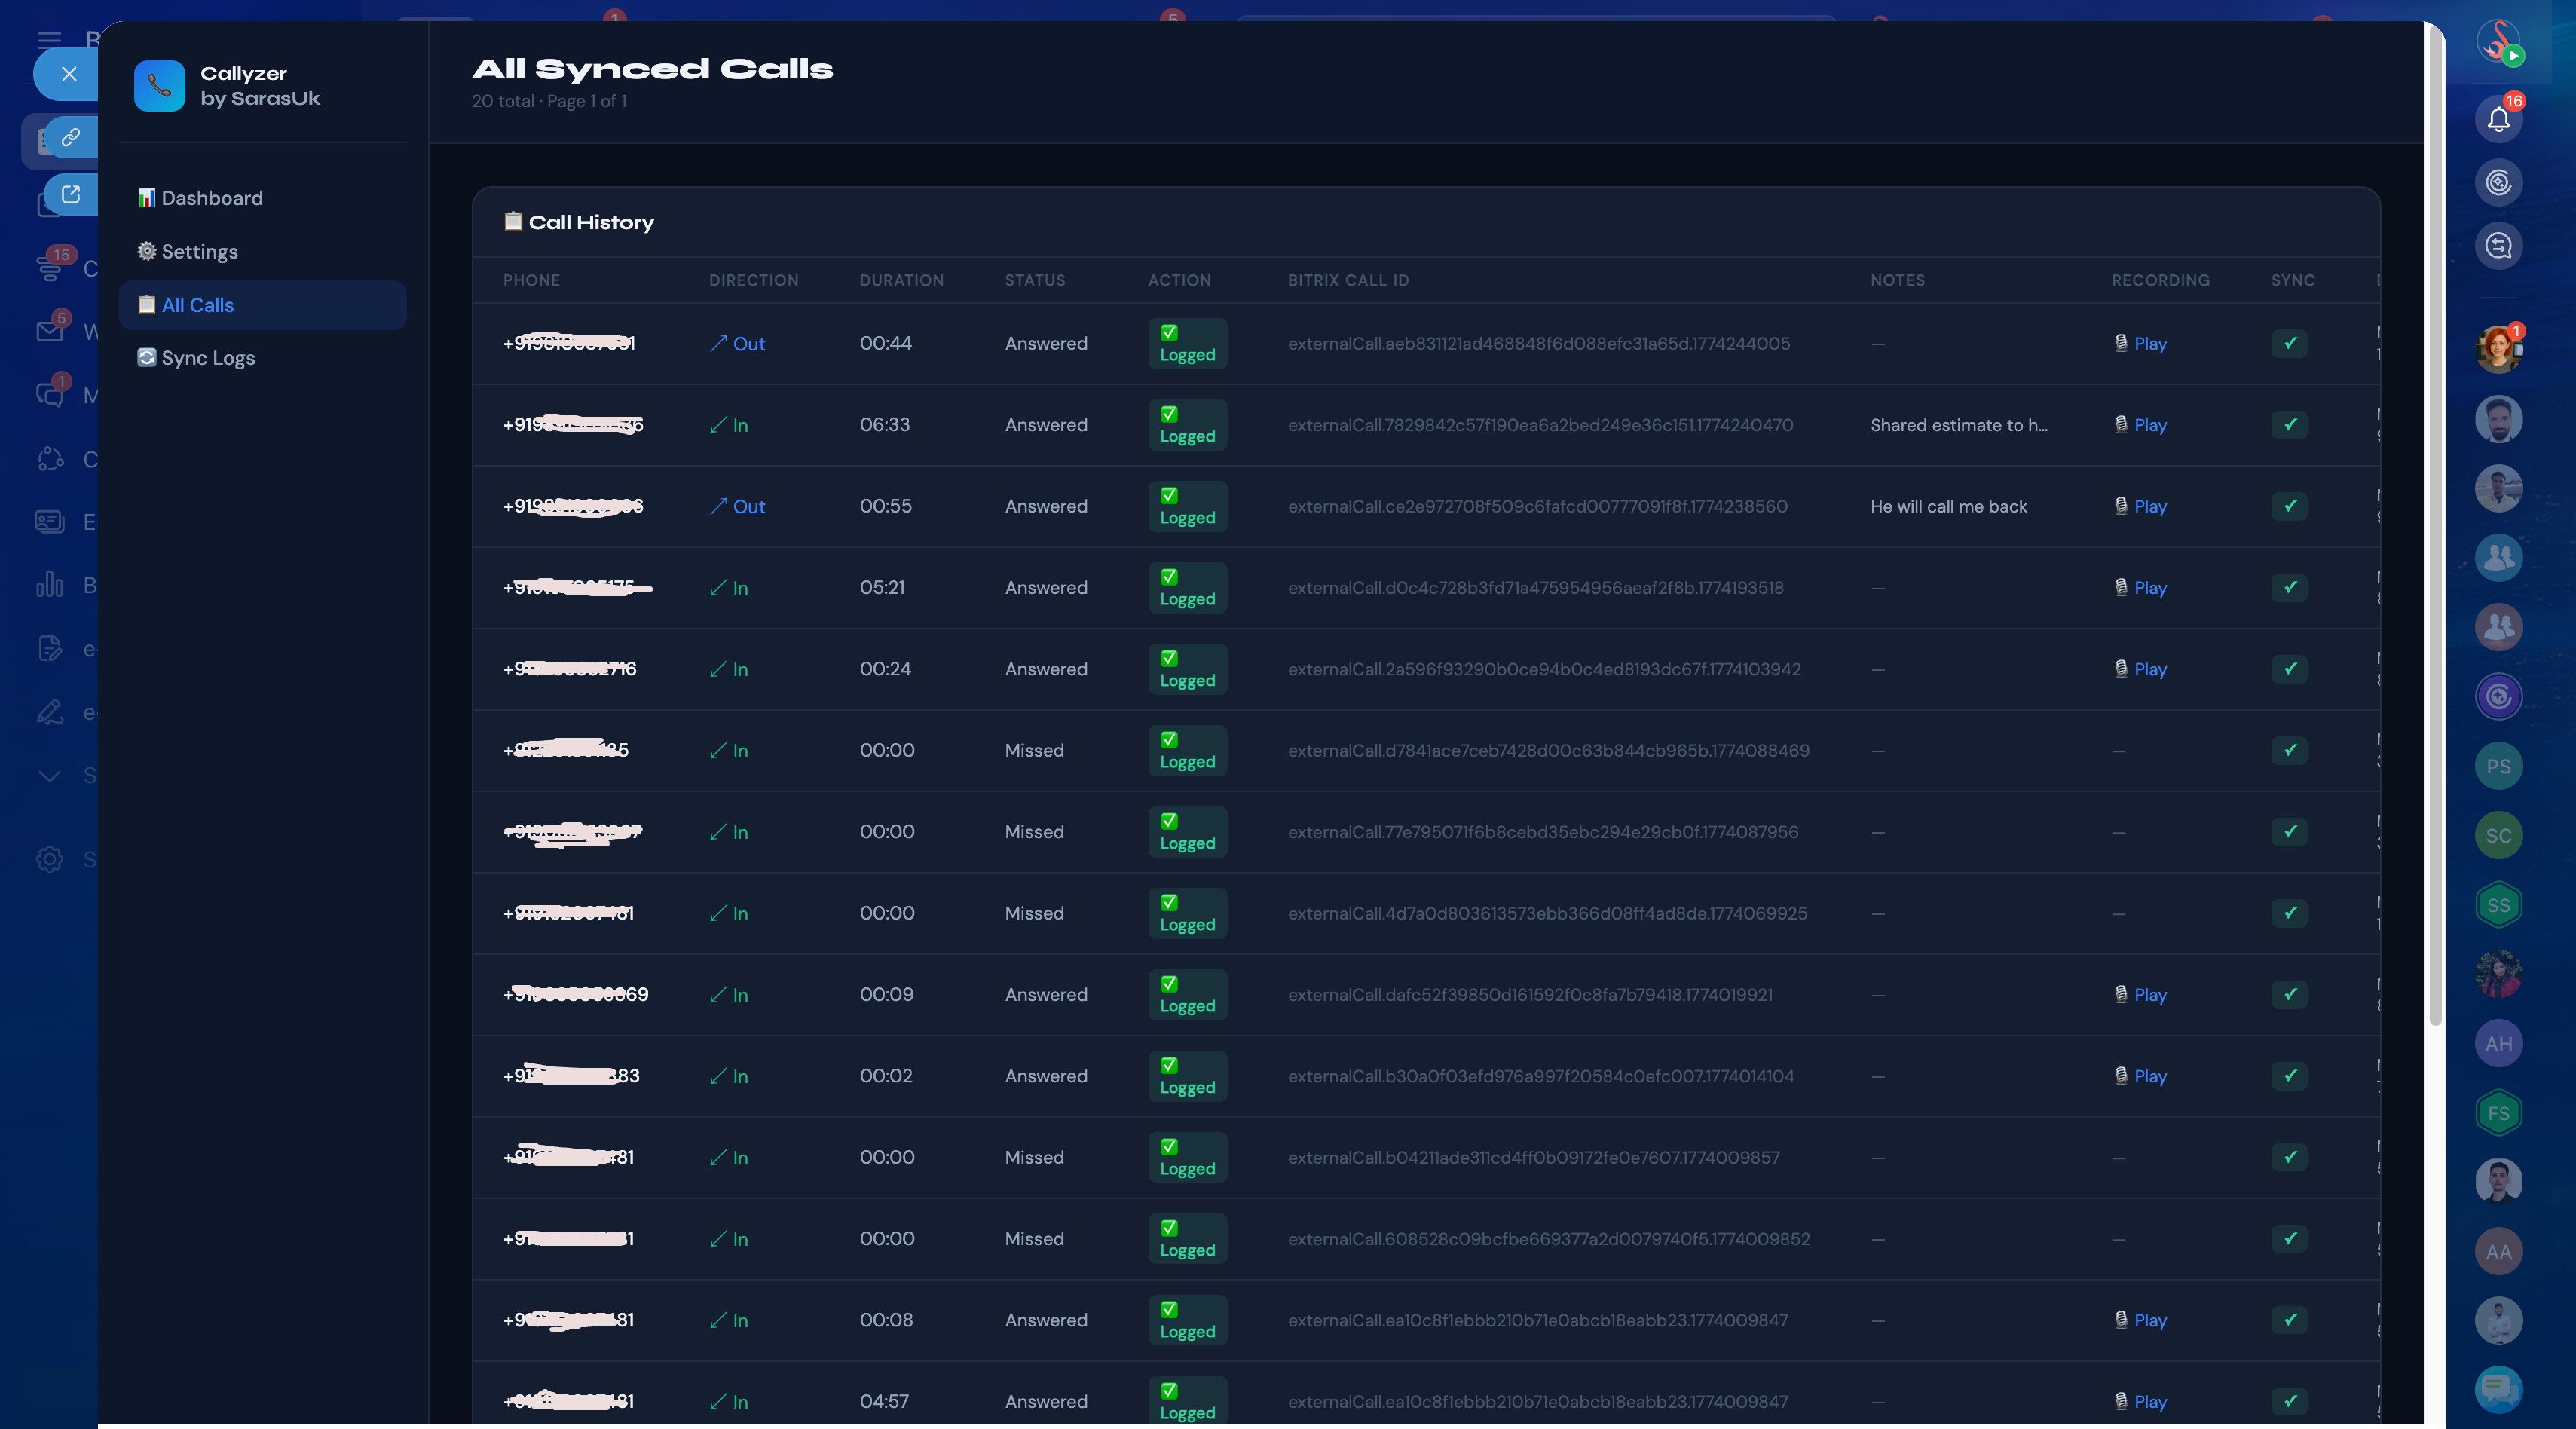Viewport: 2576px width, 1429px height.
Task: Click the 'Shared estimate to h...' note
Action: 1958,425
